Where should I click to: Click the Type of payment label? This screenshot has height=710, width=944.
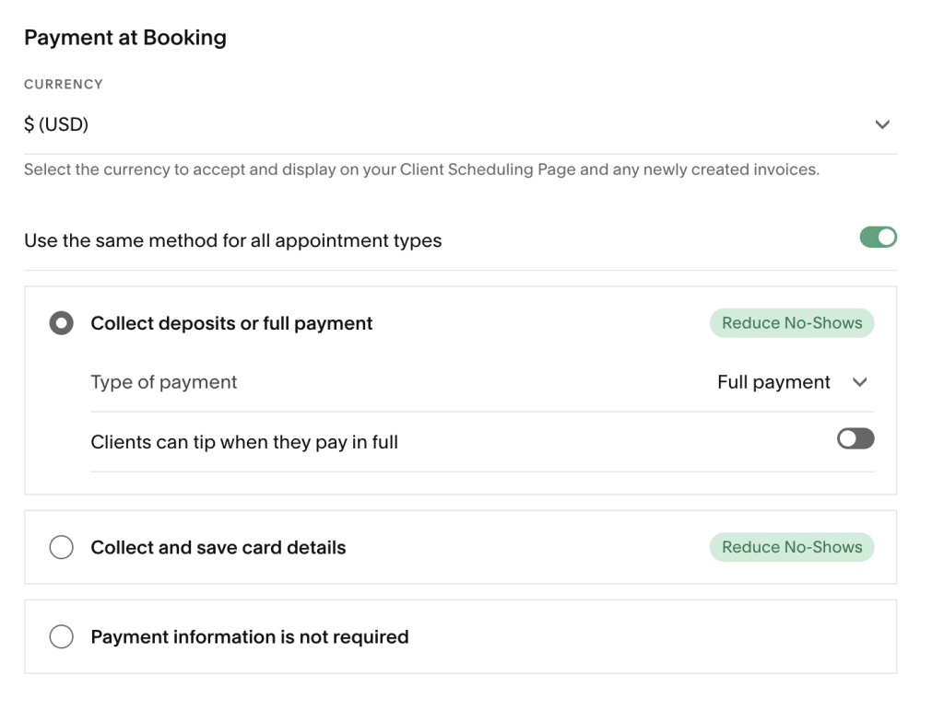(x=163, y=382)
